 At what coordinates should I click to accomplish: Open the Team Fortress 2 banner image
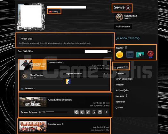click(33, 126)
